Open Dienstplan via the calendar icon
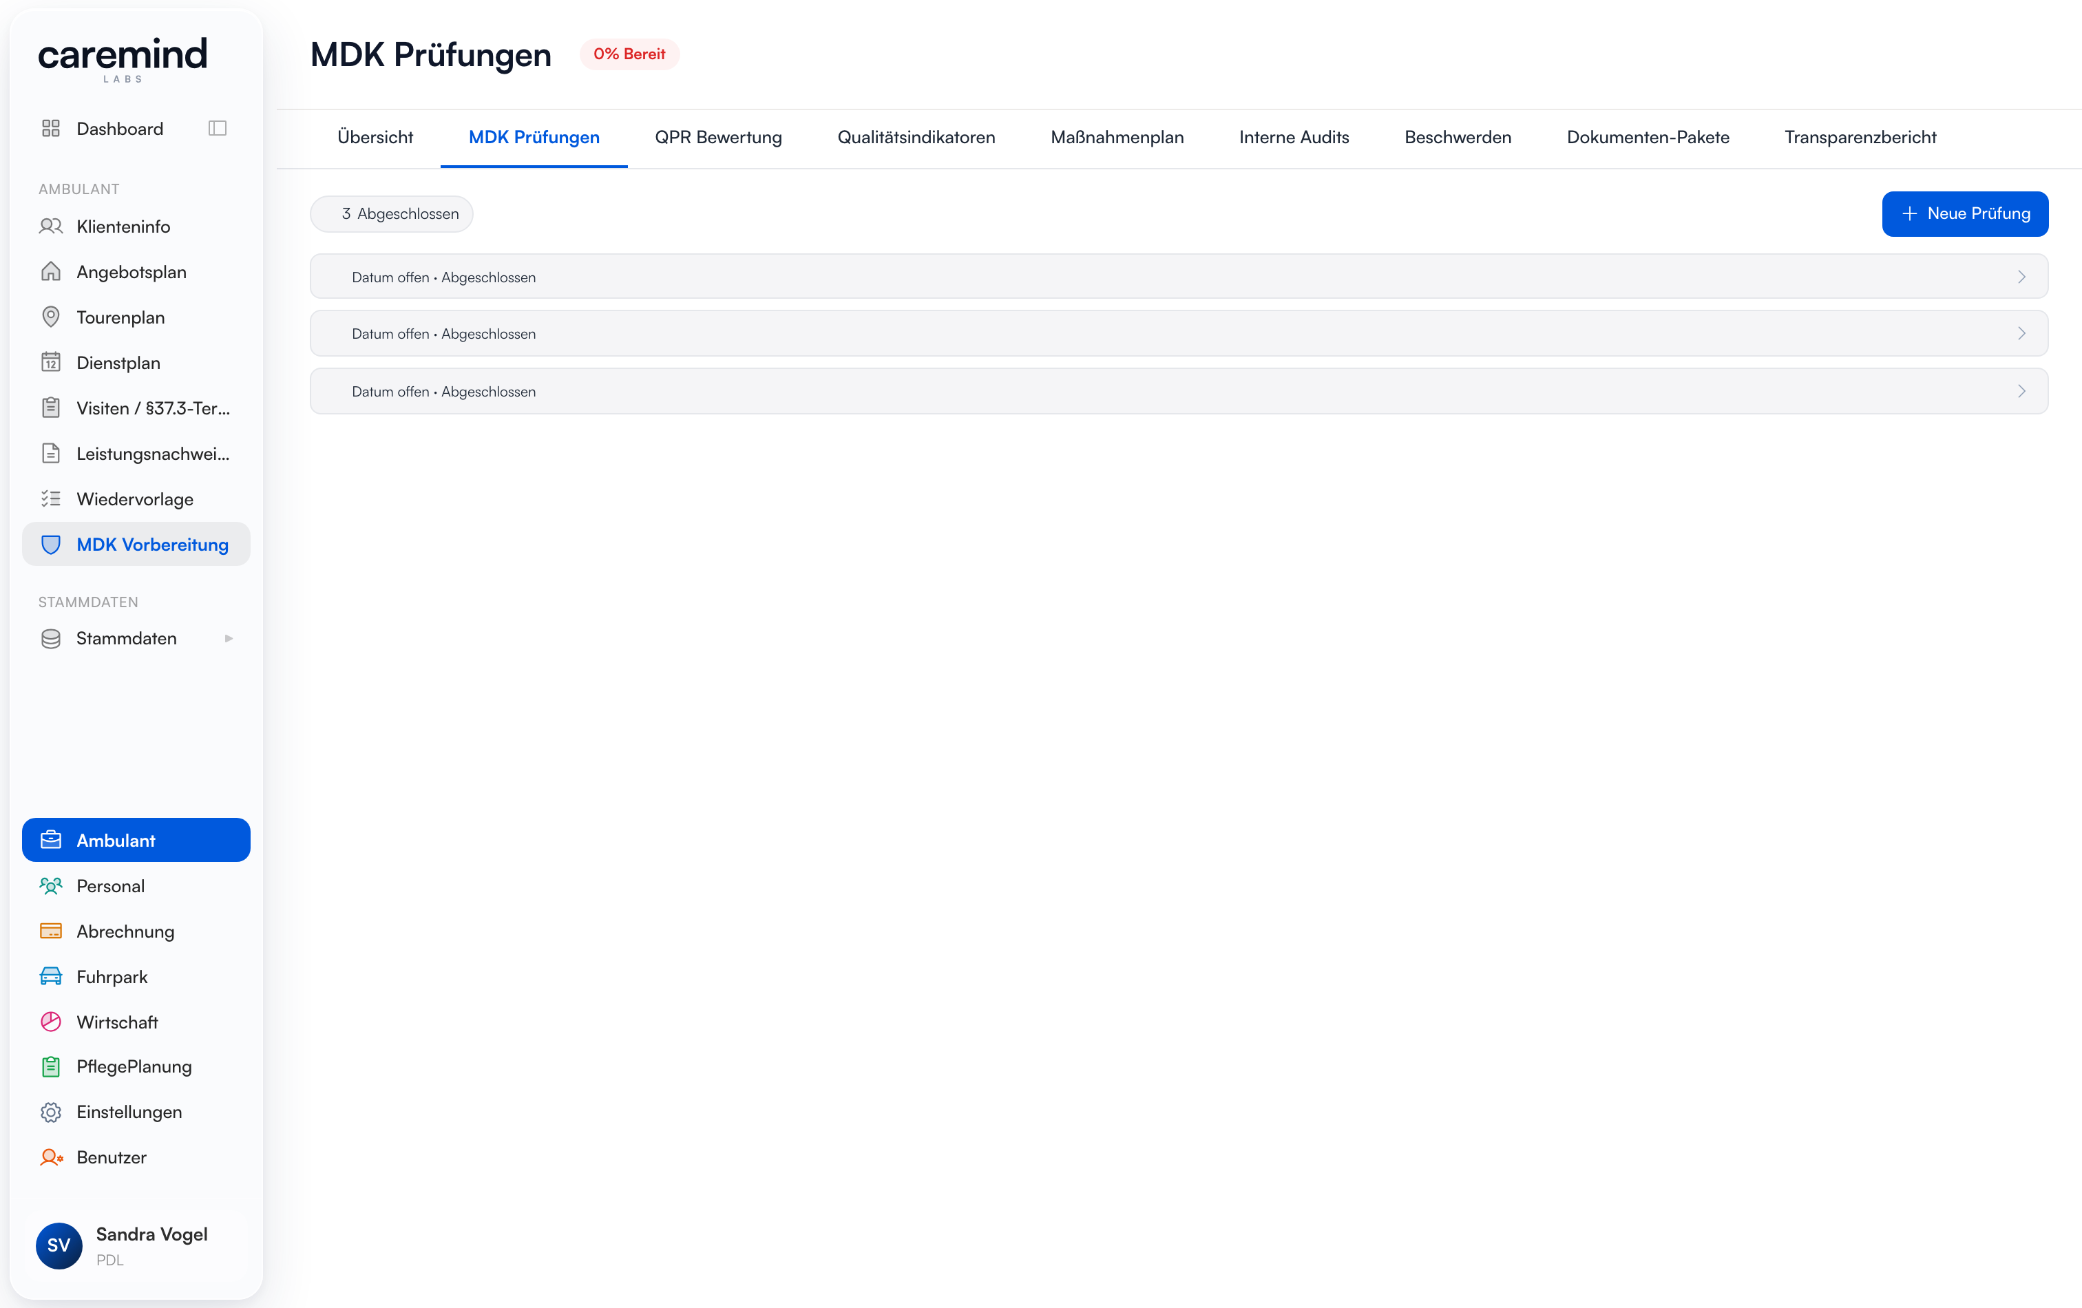Screen dimensions: 2082x1308 51,362
